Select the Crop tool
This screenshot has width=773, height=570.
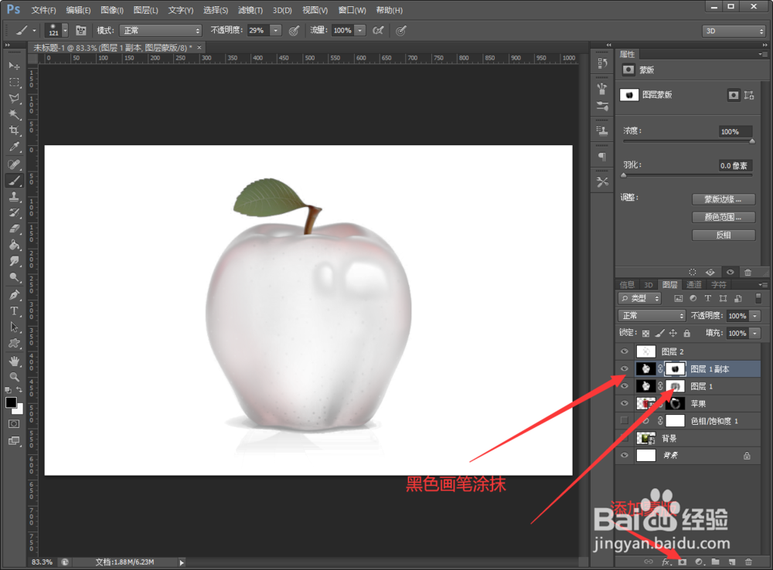coord(14,131)
